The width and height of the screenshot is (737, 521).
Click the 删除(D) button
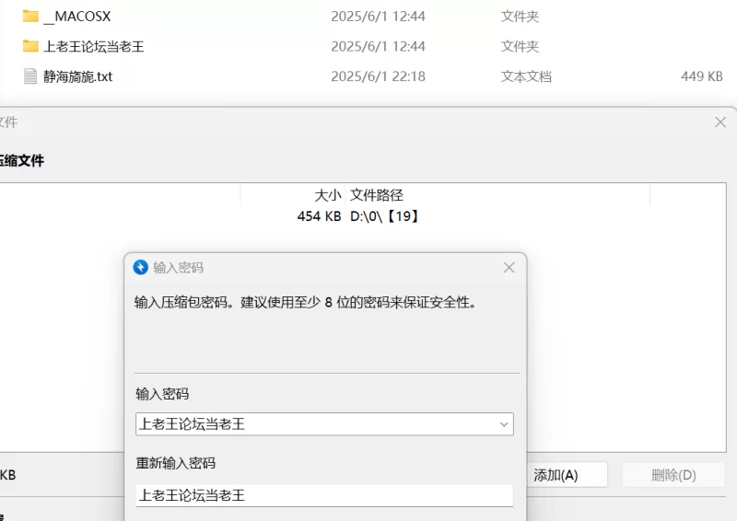click(673, 475)
